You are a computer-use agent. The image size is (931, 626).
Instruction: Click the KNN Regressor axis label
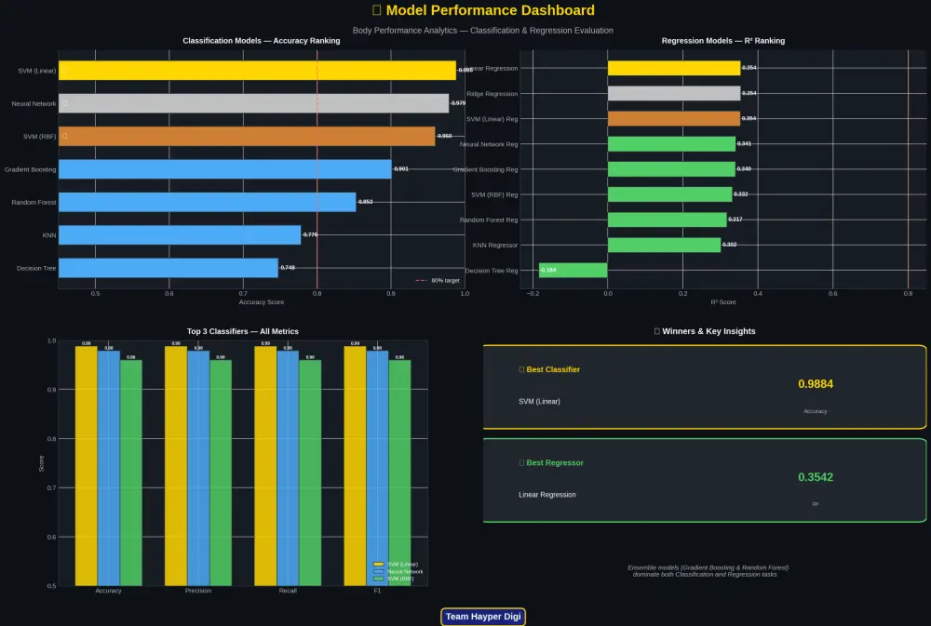tap(495, 245)
